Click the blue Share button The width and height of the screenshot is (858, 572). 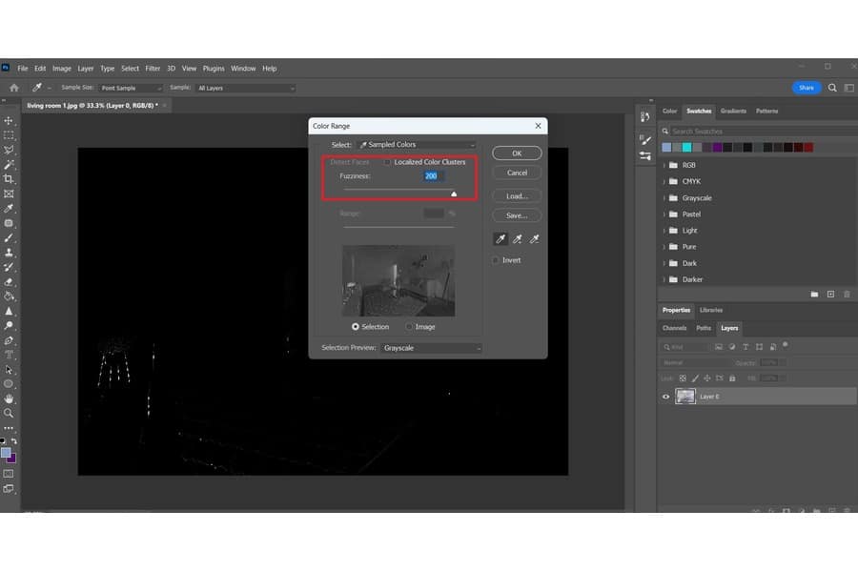(807, 88)
